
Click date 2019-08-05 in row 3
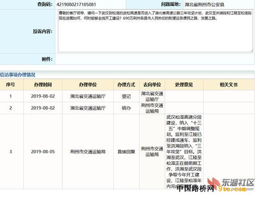(43, 152)
